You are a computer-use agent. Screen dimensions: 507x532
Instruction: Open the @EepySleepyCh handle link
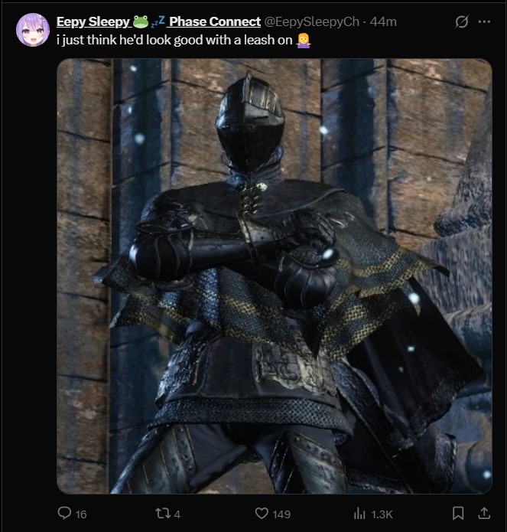(x=311, y=21)
